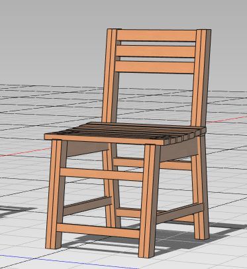Select the right side seat apron
Viewport: 247px width, 269px height.
[179, 150]
